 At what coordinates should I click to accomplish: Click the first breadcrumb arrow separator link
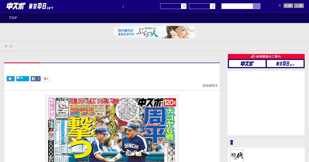coord(6,46)
